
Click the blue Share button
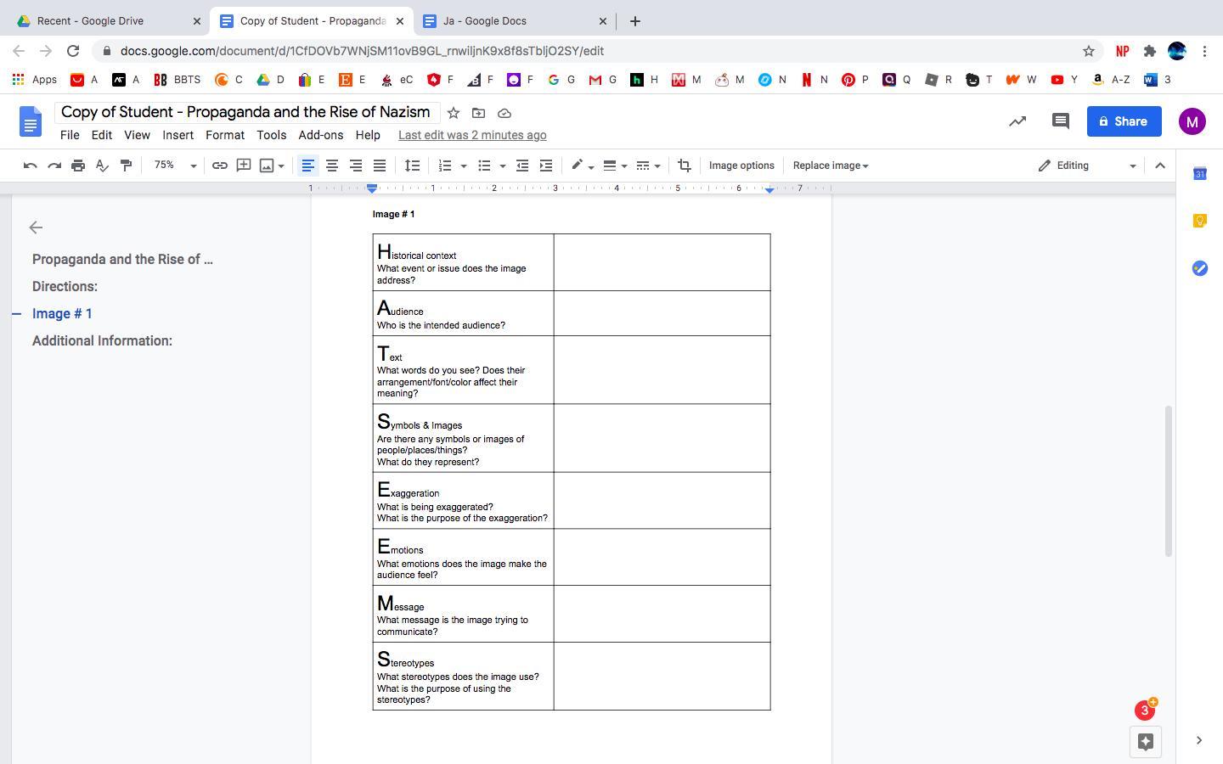point(1124,121)
